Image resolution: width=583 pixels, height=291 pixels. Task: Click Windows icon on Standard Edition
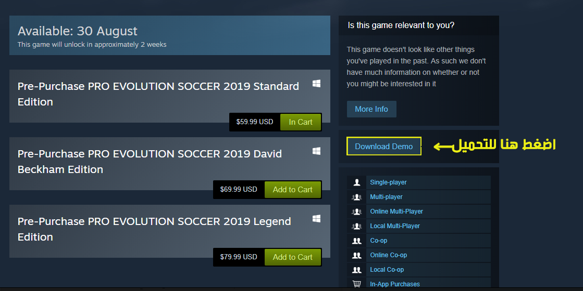(316, 84)
